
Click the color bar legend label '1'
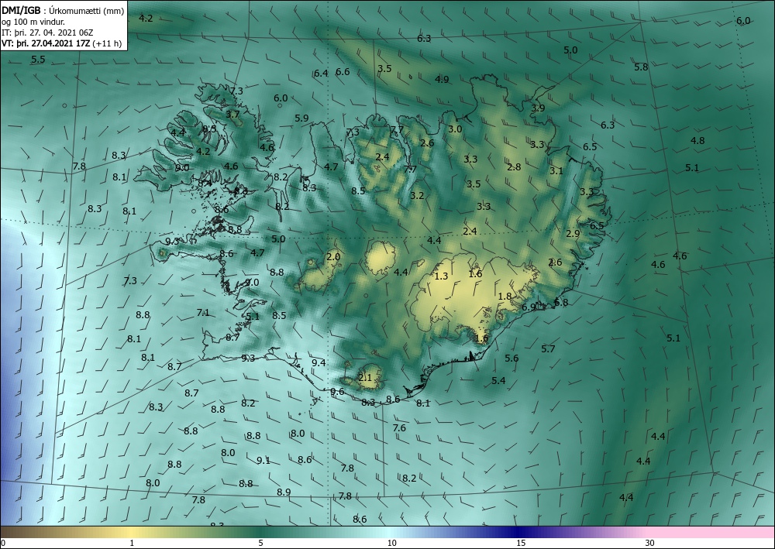coord(132,544)
